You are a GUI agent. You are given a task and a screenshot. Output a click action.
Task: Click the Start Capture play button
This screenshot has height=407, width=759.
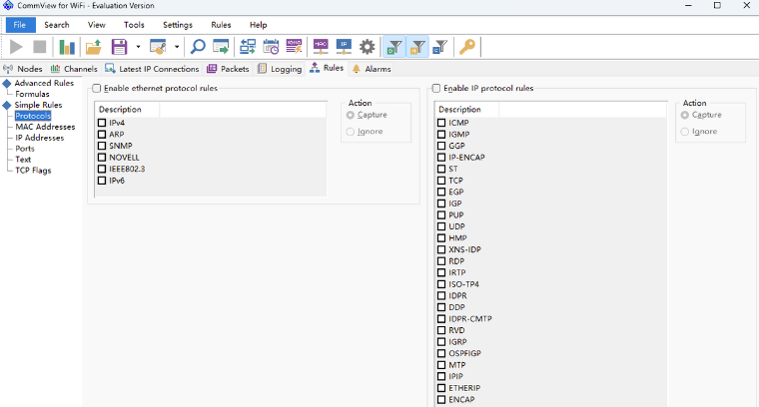[x=17, y=47]
